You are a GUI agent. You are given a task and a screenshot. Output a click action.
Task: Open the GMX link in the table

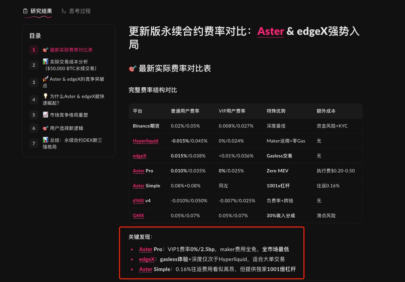[138, 216]
